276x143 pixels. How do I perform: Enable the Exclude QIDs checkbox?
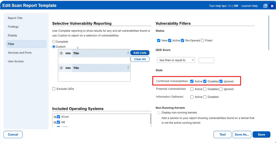pos(54,89)
